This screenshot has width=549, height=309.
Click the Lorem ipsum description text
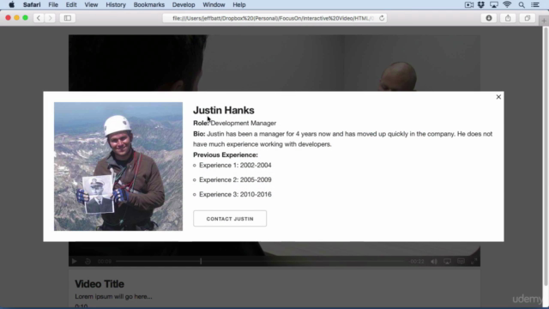coord(113,296)
